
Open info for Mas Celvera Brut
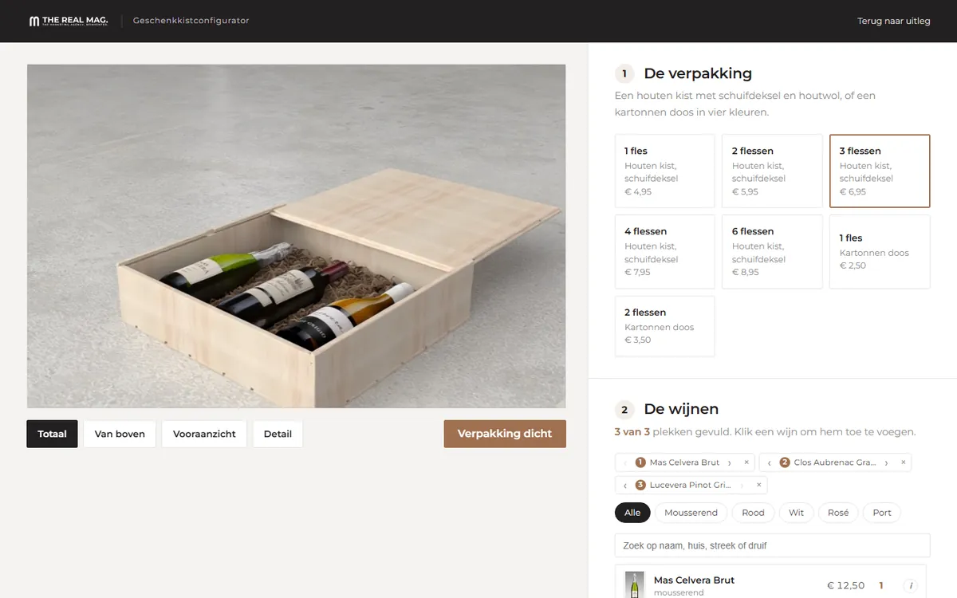910,585
